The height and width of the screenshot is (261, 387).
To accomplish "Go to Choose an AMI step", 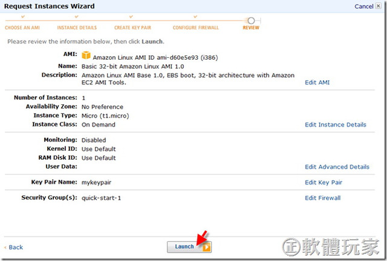I will [x=22, y=28].
